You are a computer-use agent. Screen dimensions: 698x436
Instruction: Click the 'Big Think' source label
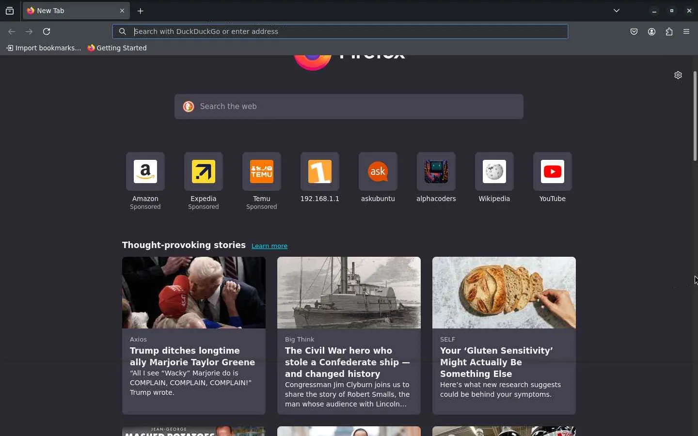(x=300, y=340)
